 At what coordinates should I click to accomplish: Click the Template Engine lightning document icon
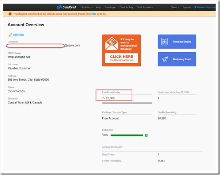164,42
